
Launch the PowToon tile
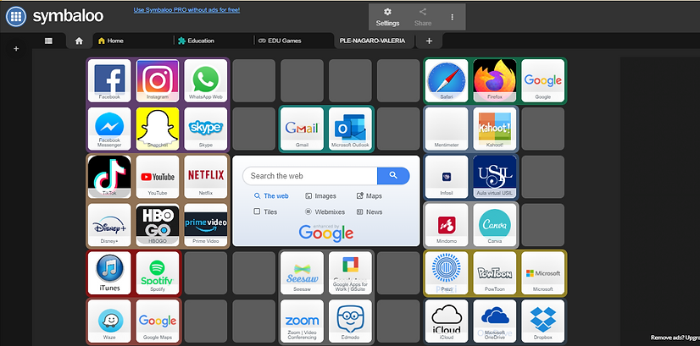495,273
